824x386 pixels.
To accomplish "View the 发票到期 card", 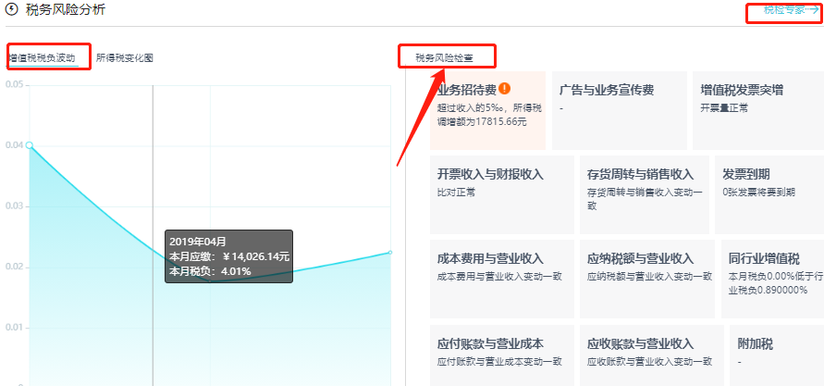I will [x=768, y=193].
